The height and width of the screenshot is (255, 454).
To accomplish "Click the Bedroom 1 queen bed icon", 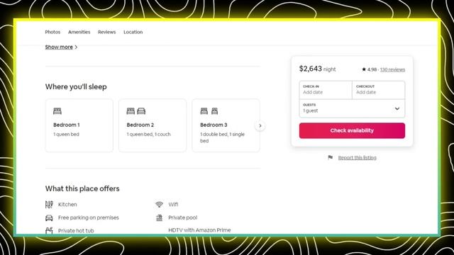I will pos(57,111).
